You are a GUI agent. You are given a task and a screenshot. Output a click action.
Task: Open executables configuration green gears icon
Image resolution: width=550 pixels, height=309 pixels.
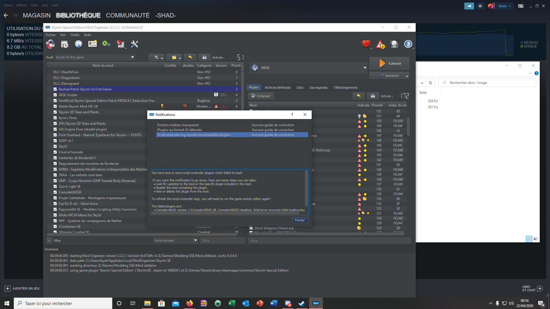point(106,44)
